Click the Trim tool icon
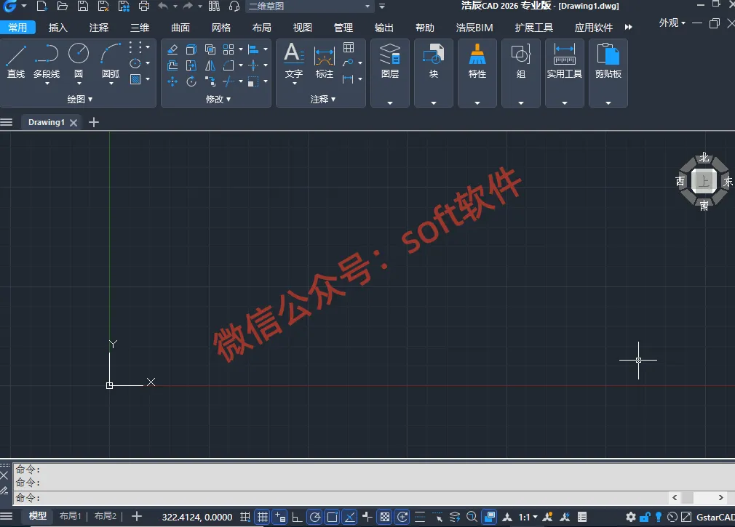735x527 pixels. pos(229,82)
